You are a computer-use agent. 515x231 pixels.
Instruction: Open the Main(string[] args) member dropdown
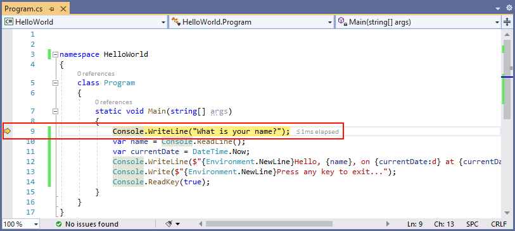click(497, 22)
